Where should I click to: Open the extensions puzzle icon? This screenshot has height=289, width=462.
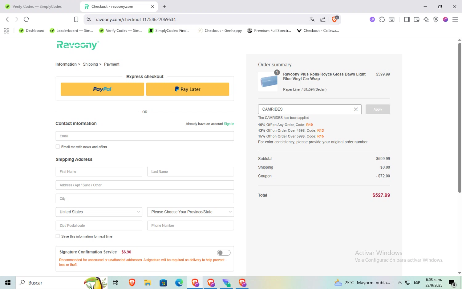click(382, 19)
